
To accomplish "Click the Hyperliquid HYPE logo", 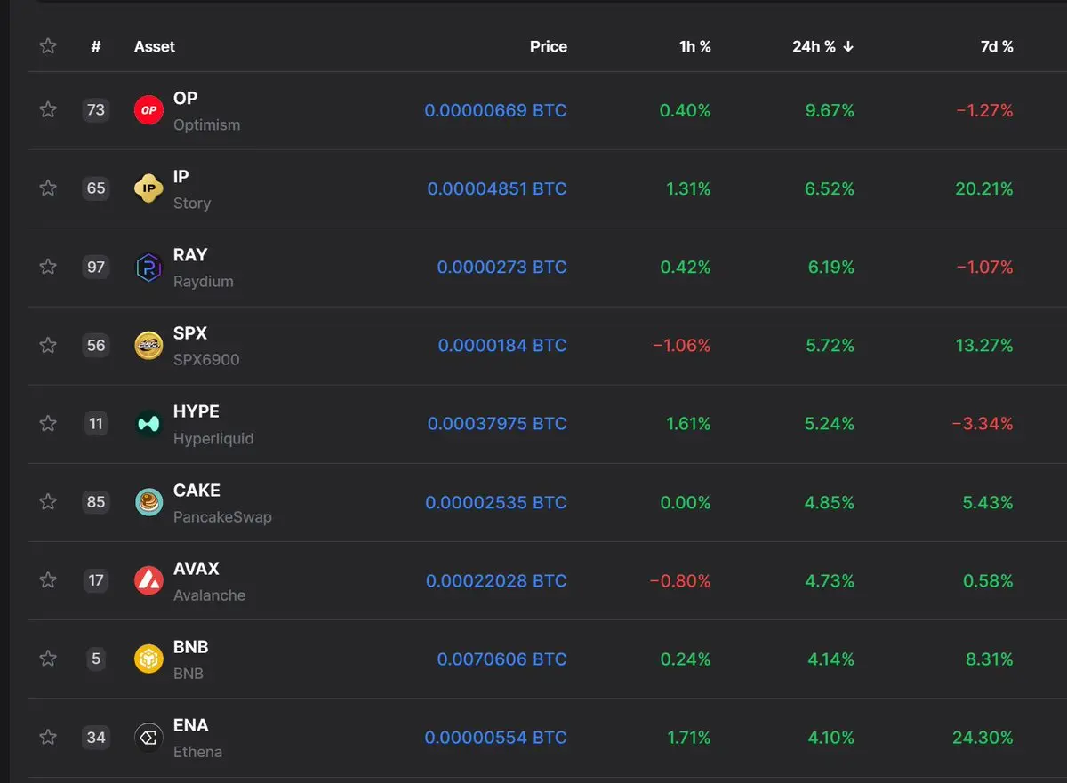I will (x=148, y=424).
